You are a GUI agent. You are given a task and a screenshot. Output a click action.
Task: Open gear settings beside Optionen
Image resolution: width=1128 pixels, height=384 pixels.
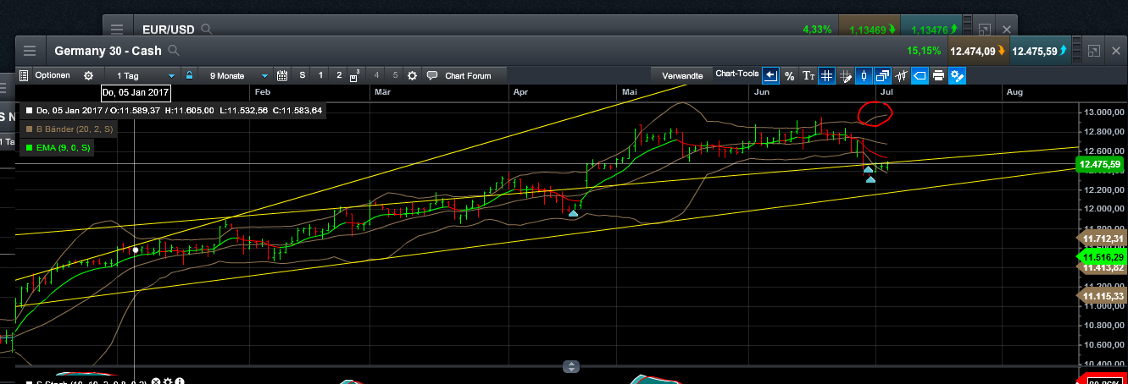point(88,75)
